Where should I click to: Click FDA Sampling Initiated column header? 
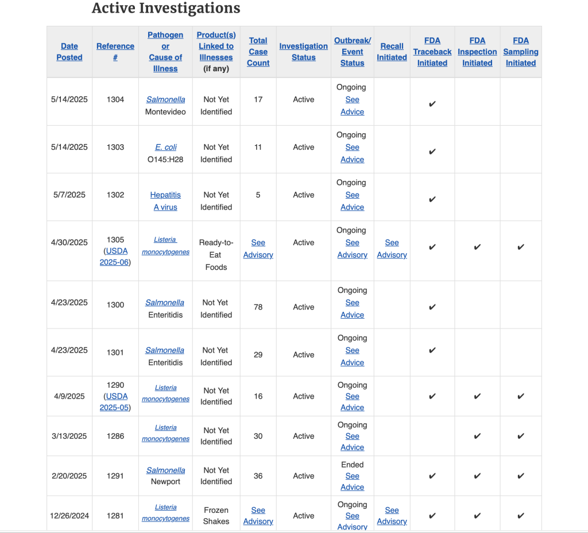tap(521, 52)
